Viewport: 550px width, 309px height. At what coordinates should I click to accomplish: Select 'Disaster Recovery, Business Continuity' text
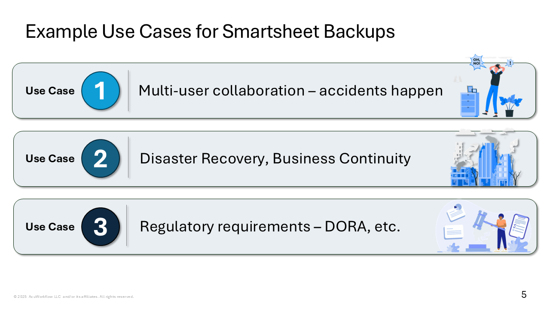tap(275, 158)
